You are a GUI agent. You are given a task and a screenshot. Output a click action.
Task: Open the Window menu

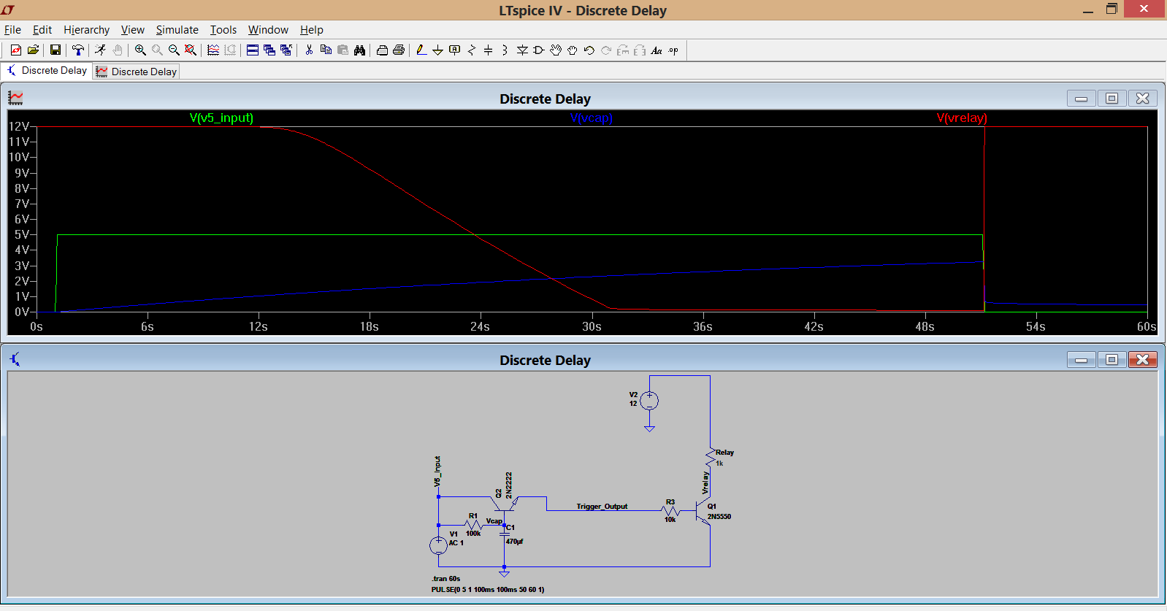(268, 30)
